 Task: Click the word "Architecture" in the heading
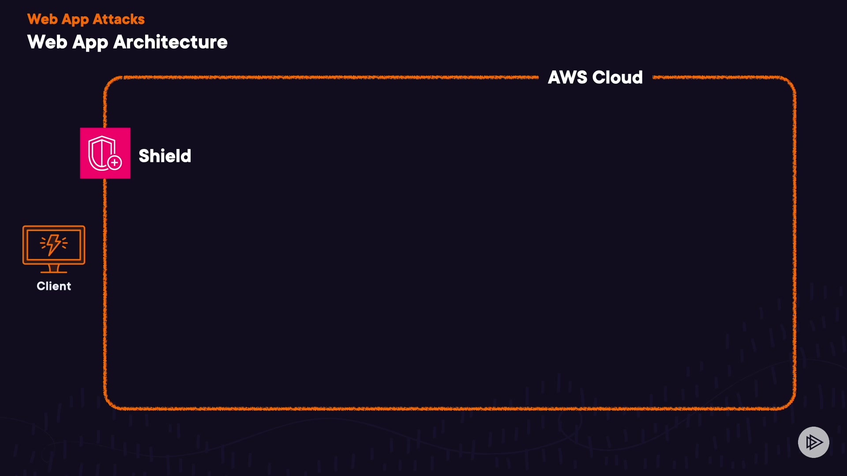click(170, 42)
